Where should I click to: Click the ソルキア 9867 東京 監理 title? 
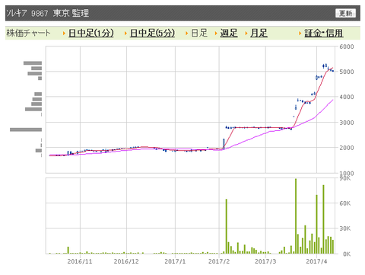(x=47, y=13)
